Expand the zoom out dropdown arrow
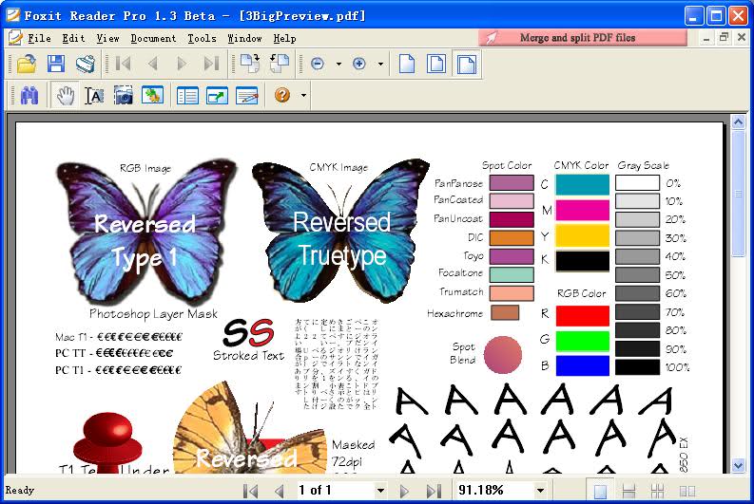The width and height of the screenshot is (754, 504). [338, 64]
